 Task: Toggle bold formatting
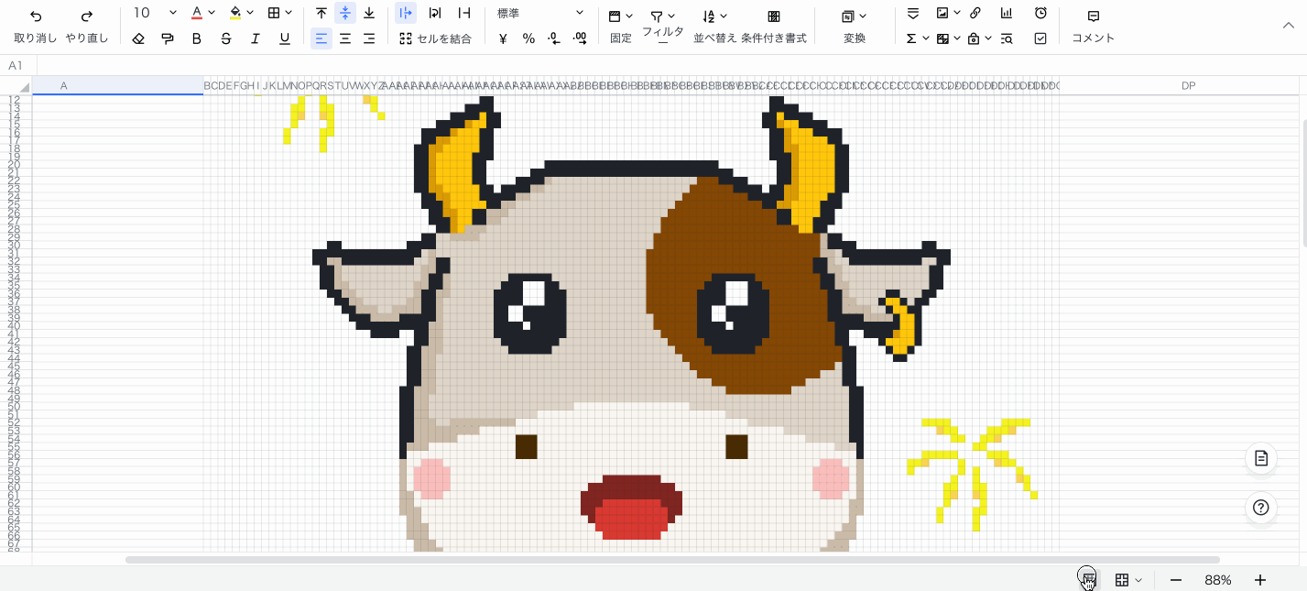[x=197, y=38]
